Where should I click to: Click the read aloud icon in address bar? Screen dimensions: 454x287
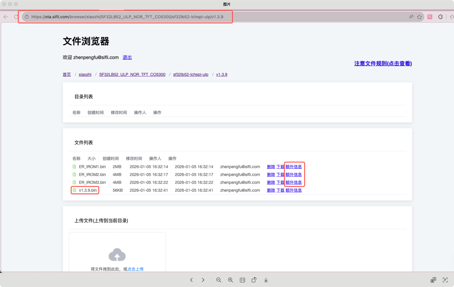(411, 17)
